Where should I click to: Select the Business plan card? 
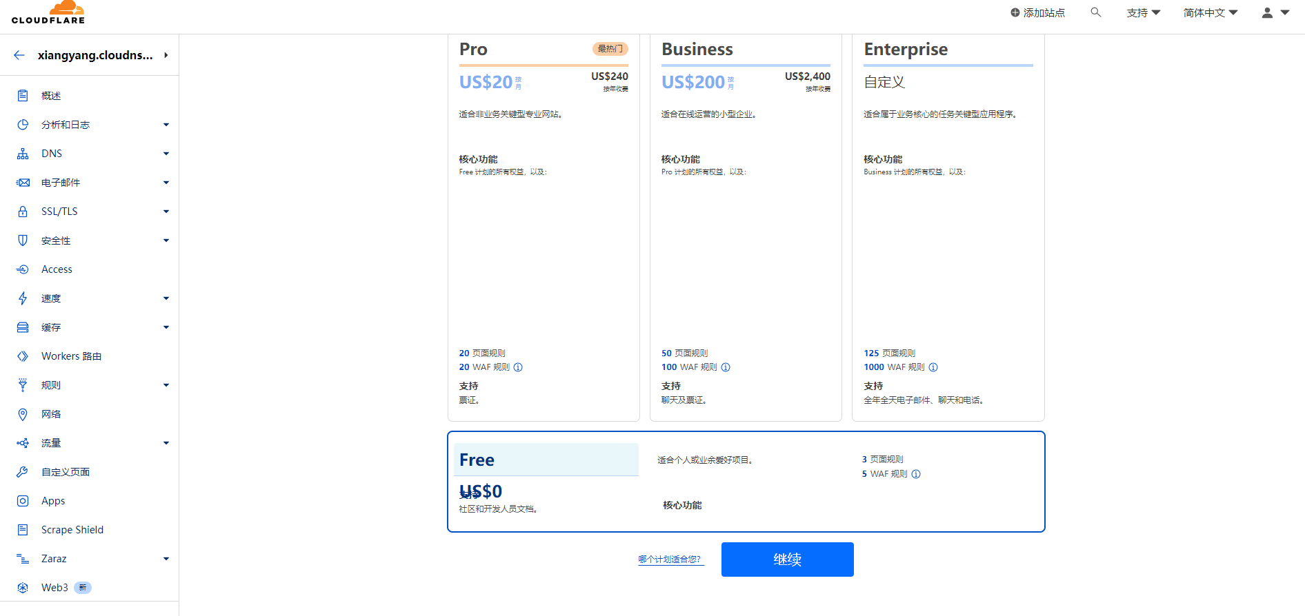click(746, 228)
